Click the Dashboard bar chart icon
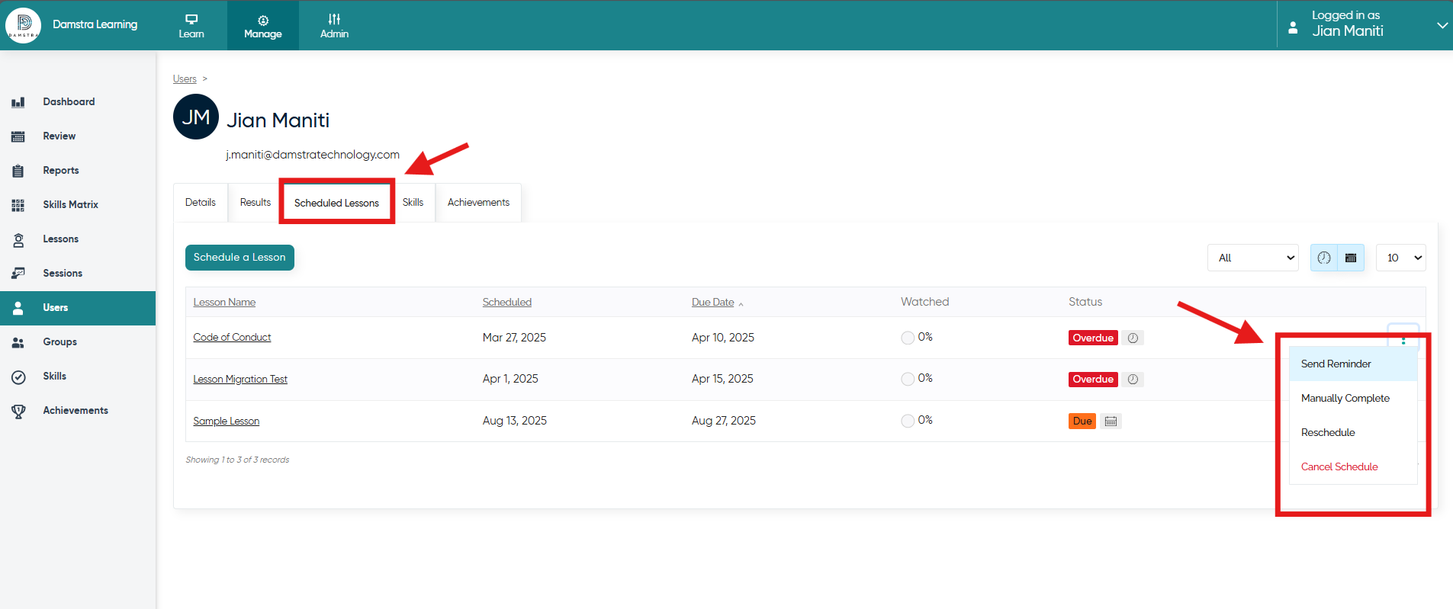The height and width of the screenshot is (609, 1453). click(x=18, y=102)
